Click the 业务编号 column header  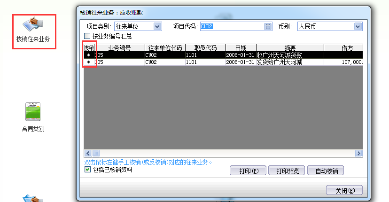(120, 47)
